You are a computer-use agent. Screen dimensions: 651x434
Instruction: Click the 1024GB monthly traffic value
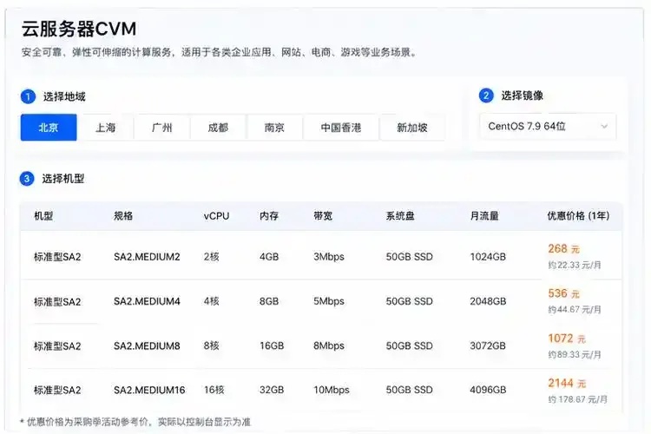click(488, 257)
